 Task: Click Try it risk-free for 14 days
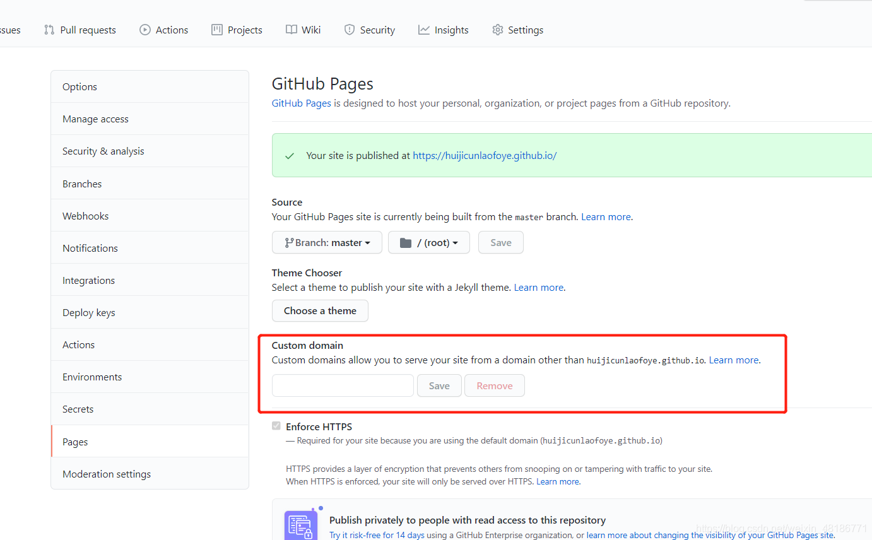coord(376,535)
